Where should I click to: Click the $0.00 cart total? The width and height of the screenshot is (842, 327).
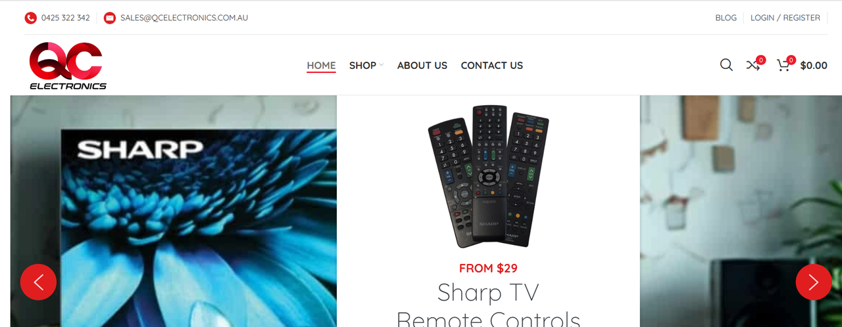point(814,65)
